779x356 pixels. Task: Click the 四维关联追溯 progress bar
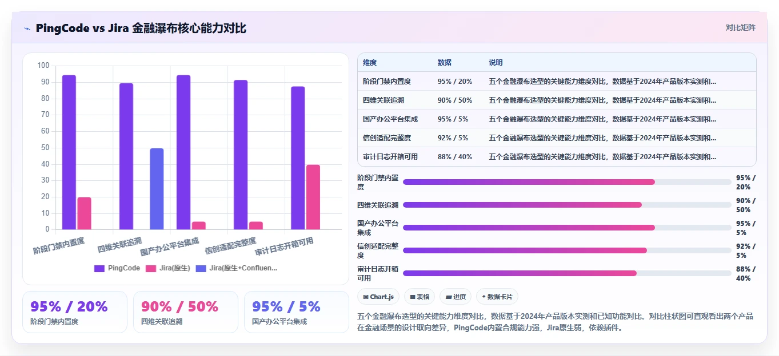[567, 205]
